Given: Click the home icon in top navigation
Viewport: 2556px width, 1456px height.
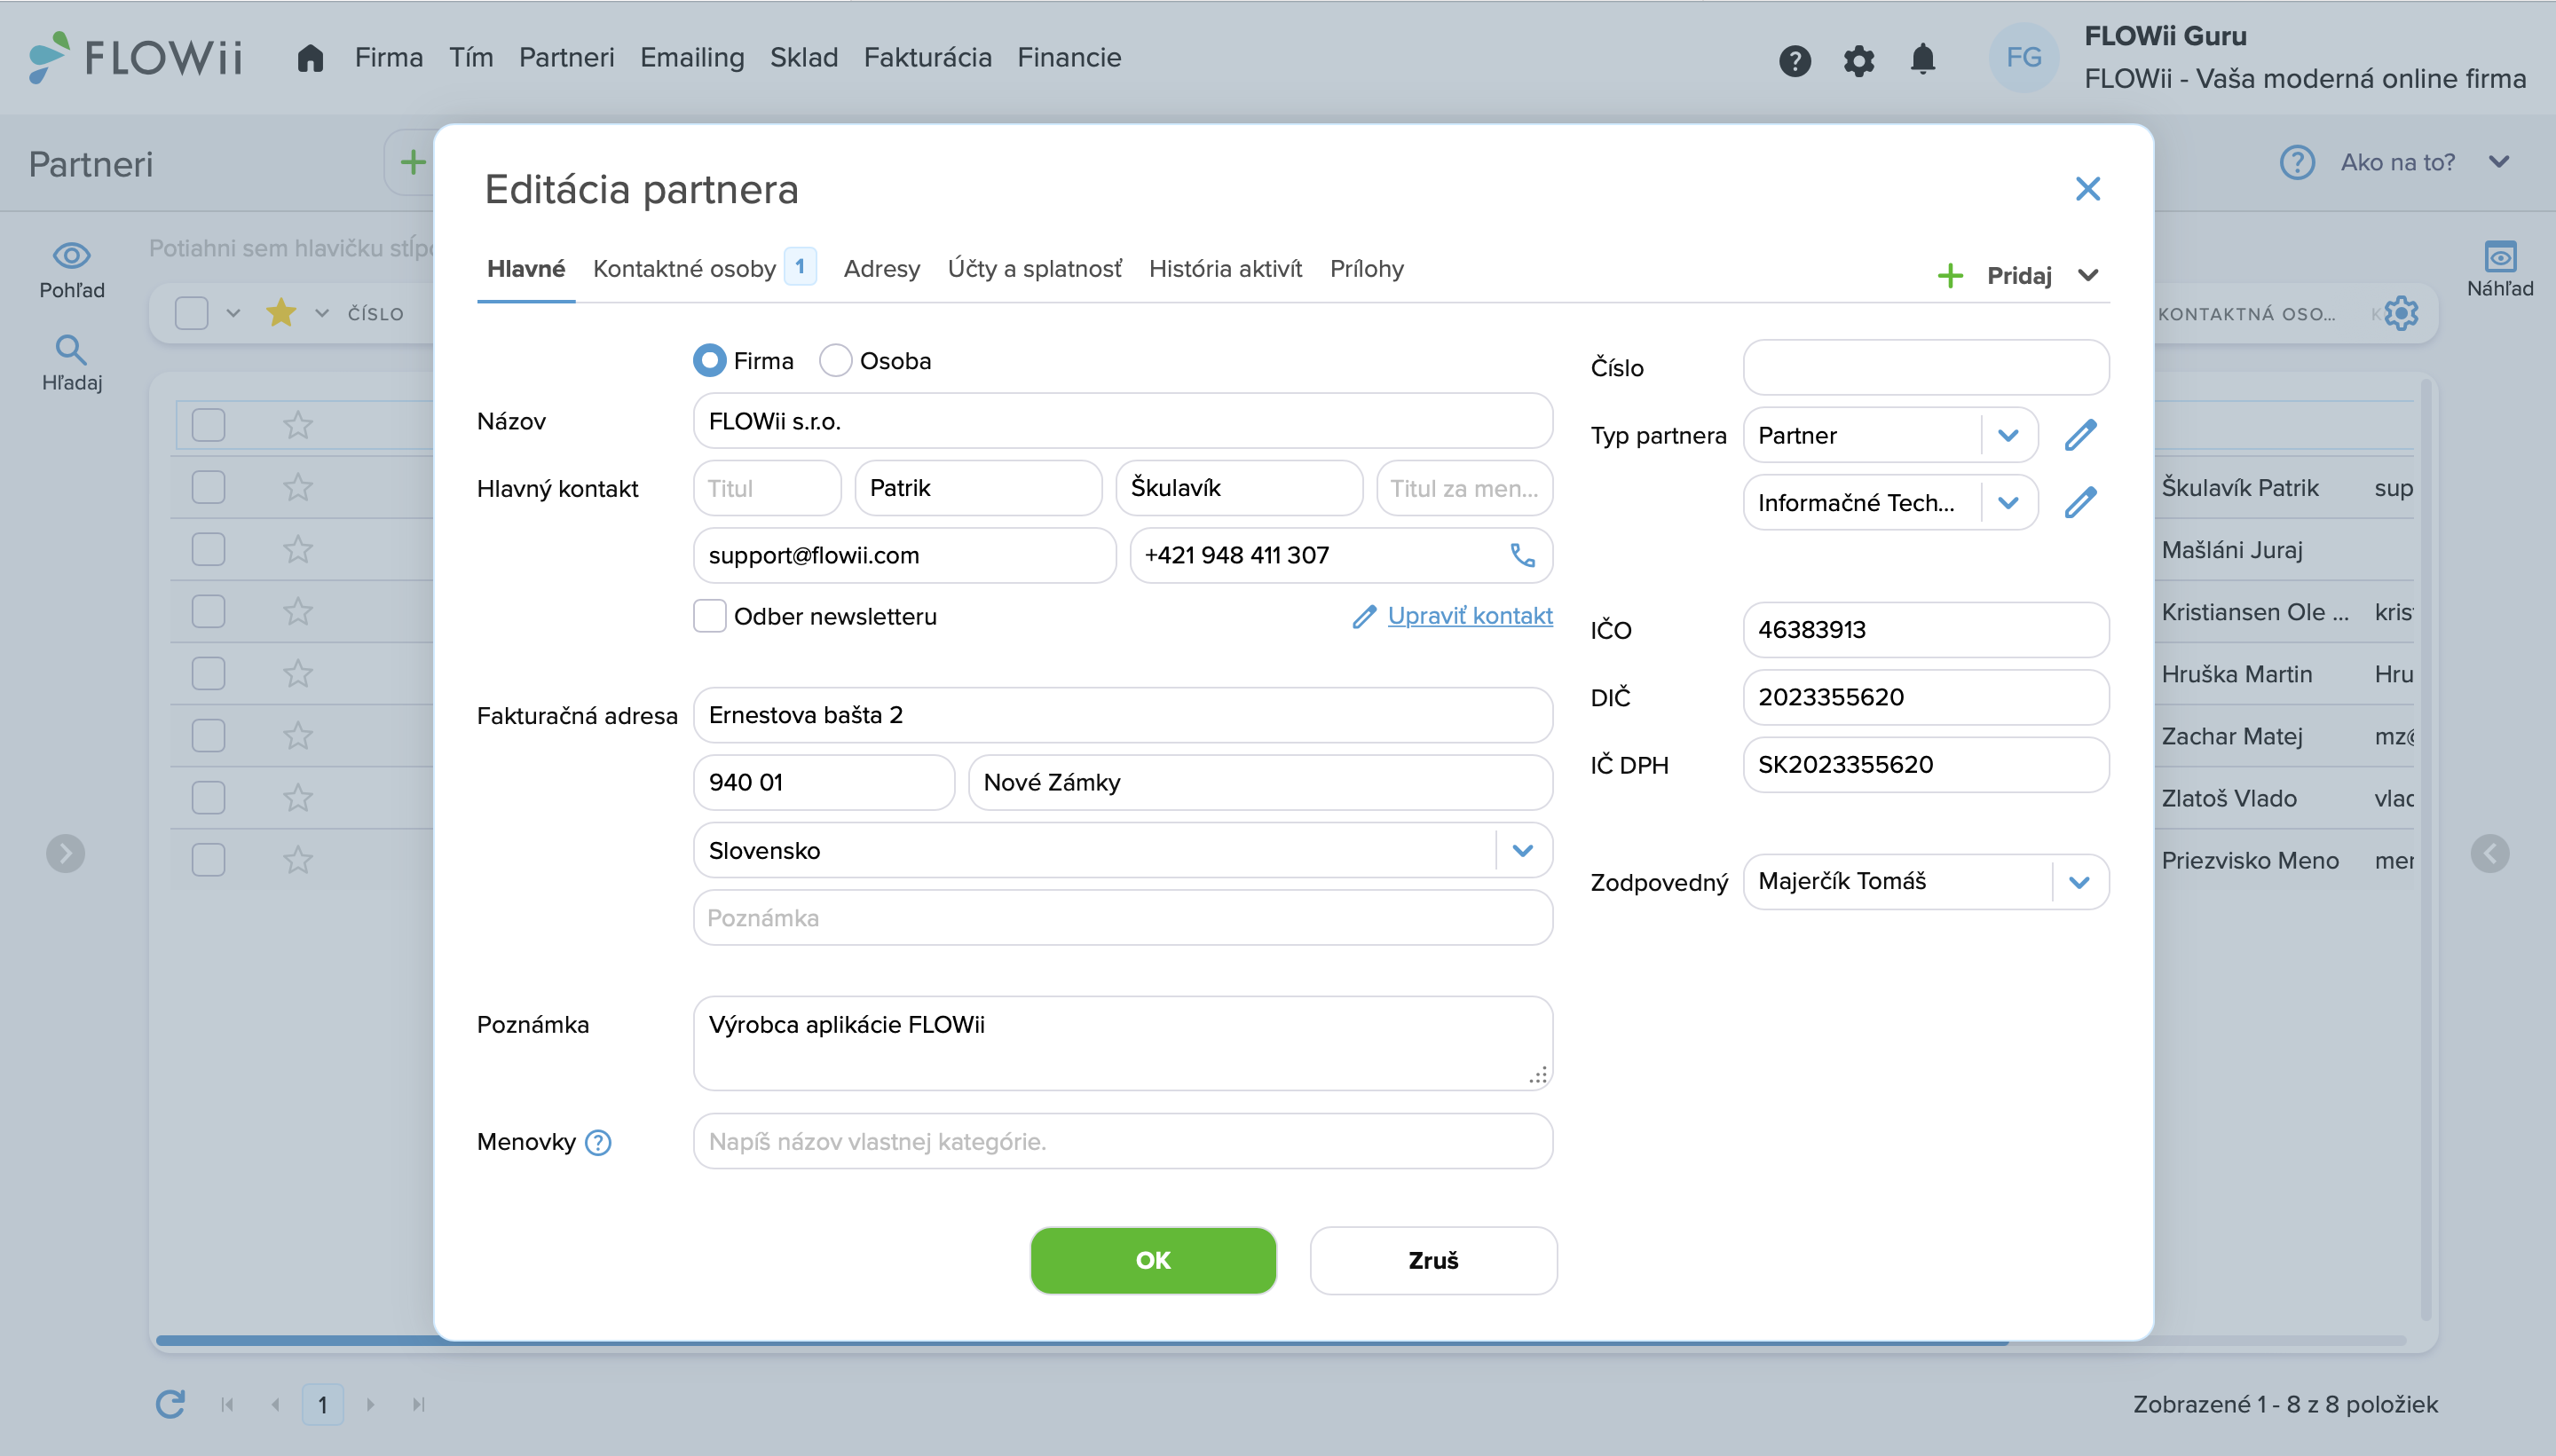Looking at the screenshot, I should [x=310, y=58].
